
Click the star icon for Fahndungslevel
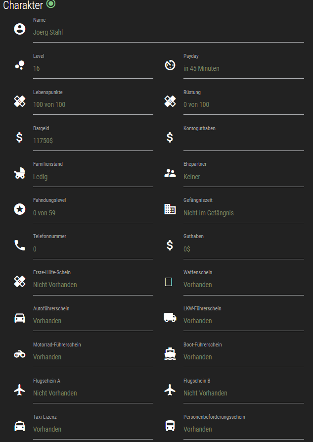(x=19, y=209)
